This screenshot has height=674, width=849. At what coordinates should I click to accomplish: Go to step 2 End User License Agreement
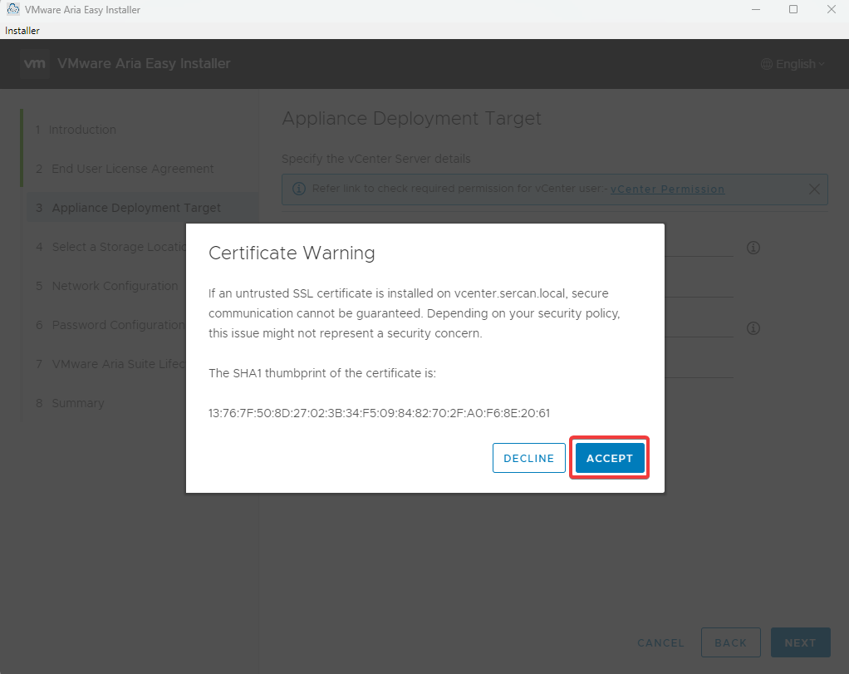click(125, 169)
